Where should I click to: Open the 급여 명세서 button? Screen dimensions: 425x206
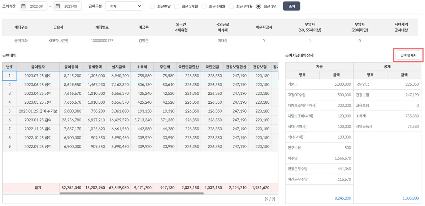pos(408,55)
